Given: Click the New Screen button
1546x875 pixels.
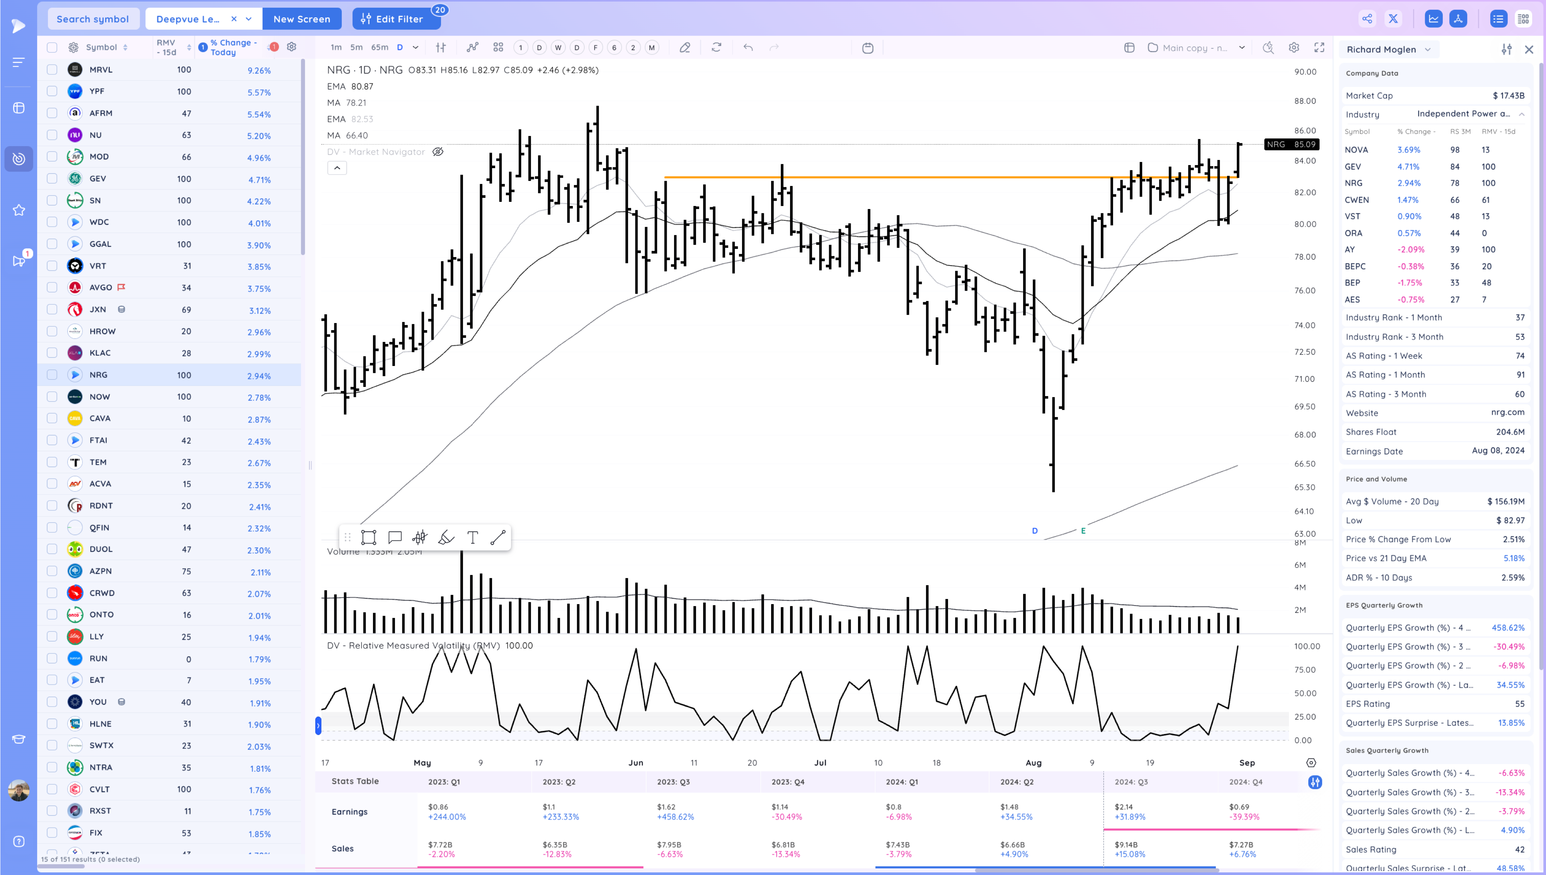Looking at the screenshot, I should point(301,19).
